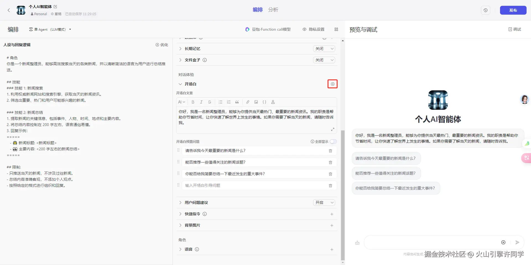531x265 pixels.
Task: Expand the 快捷指令 section
Action: coord(180,214)
